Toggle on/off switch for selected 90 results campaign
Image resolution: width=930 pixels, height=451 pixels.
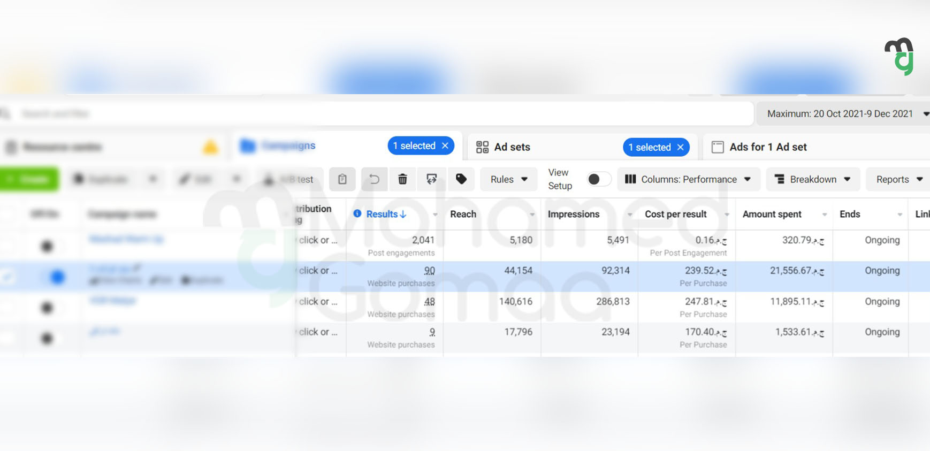pyautogui.click(x=52, y=277)
